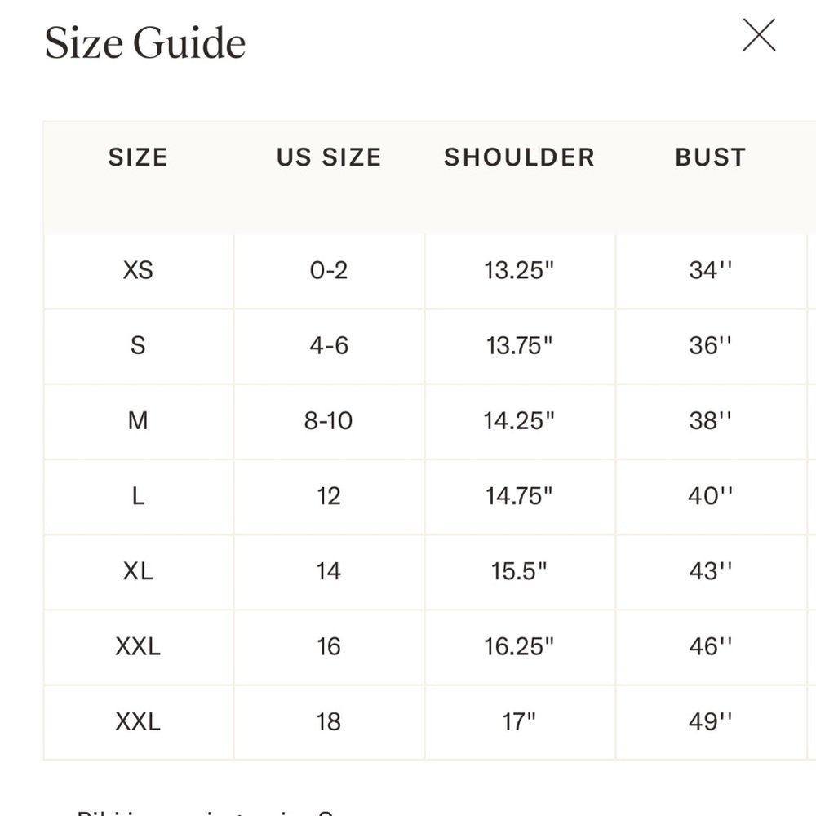The image size is (816, 816).
Task: Close the Size Guide dialog
Action: [x=759, y=35]
